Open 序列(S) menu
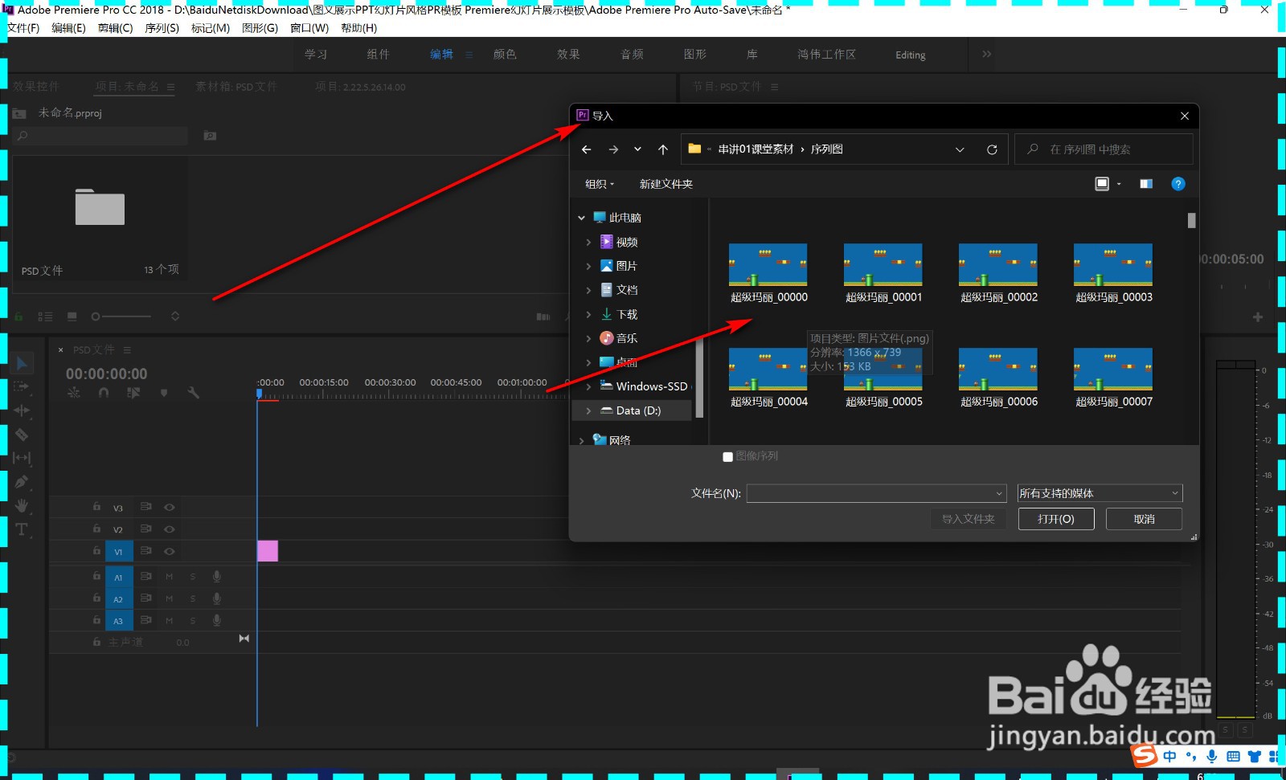The height and width of the screenshot is (780, 1286). point(162,28)
